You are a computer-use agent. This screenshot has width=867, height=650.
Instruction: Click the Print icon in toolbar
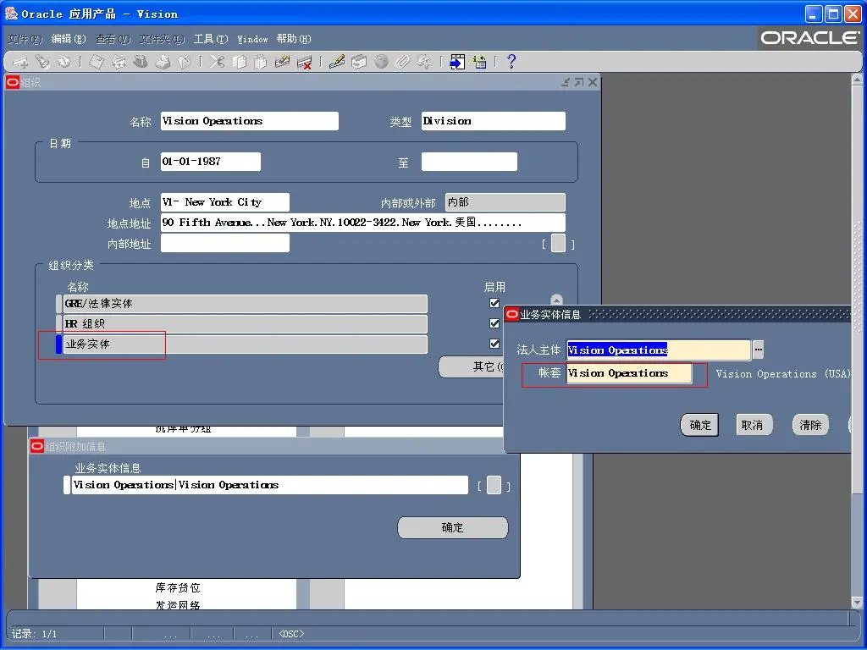[x=163, y=62]
